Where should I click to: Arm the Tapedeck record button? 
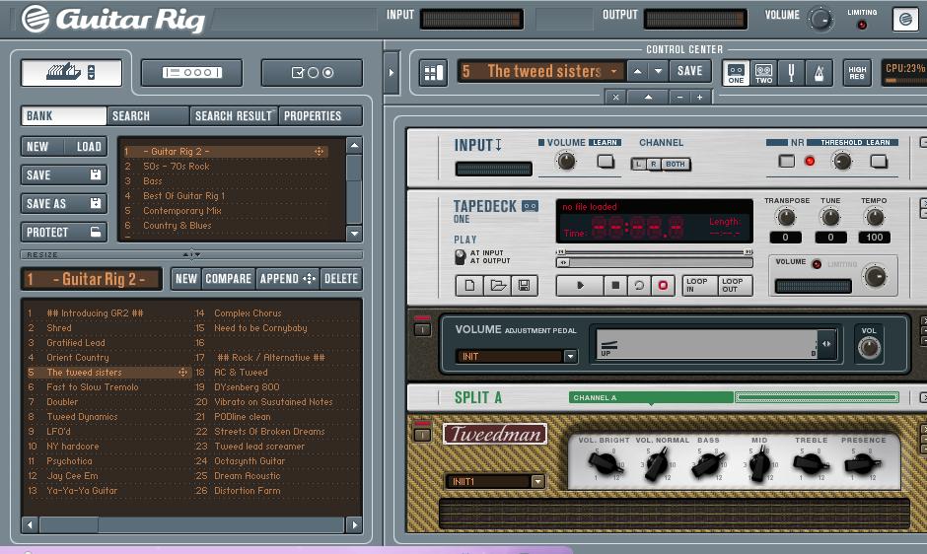(x=663, y=286)
